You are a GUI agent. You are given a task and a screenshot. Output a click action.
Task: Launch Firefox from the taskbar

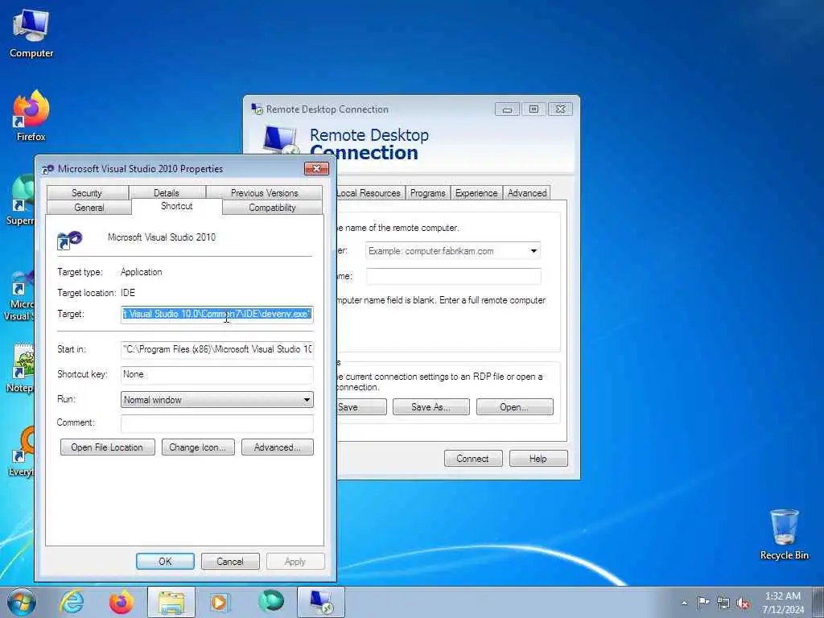coord(121,602)
